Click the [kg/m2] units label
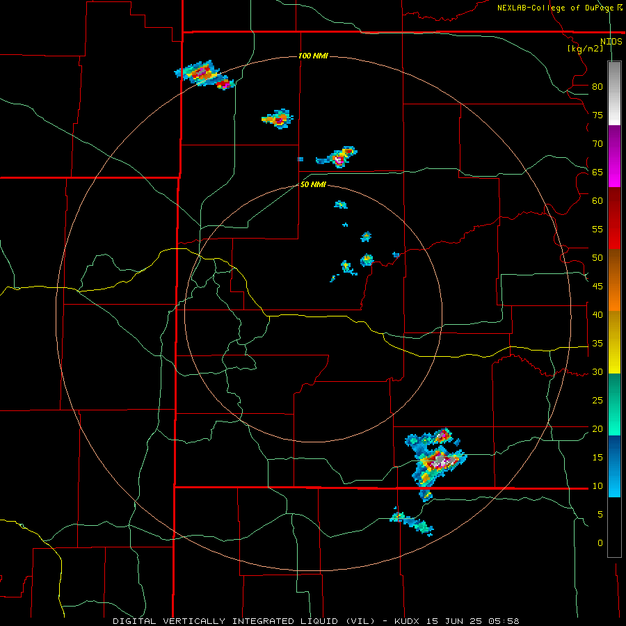Screen dimensions: 626x626 [585, 49]
